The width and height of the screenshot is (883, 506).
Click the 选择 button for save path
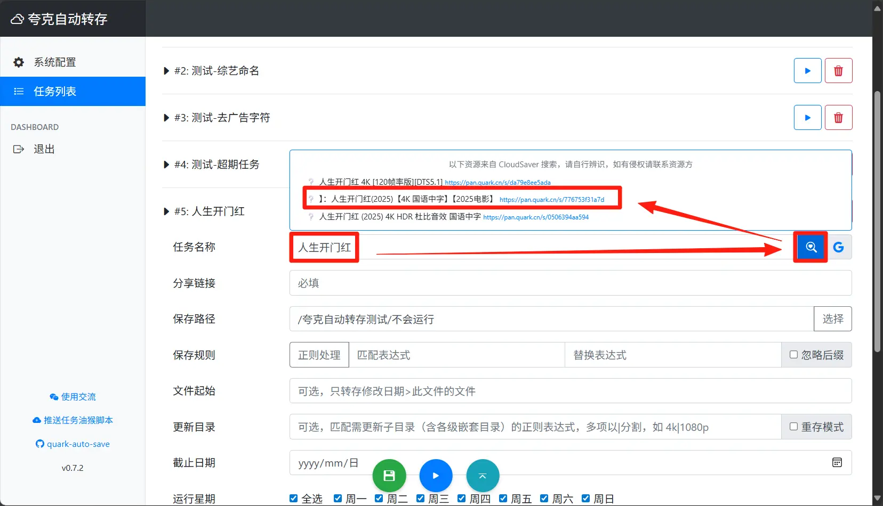pyautogui.click(x=832, y=319)
